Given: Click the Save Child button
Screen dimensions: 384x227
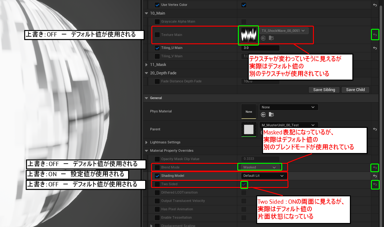Looking at the screenshot, I should tap(355, 90).
